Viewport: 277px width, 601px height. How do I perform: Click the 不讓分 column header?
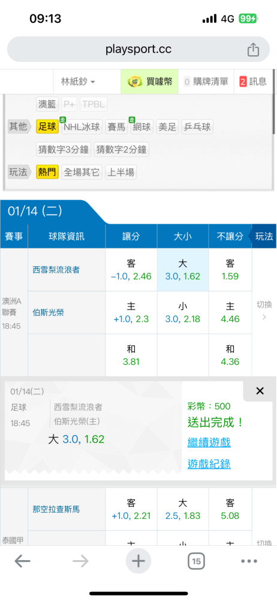[x=230, y=236]
